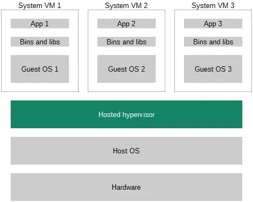253x202 pixels.
Task: Click the Hosted hypervisor text label
Action: (126, 115)
